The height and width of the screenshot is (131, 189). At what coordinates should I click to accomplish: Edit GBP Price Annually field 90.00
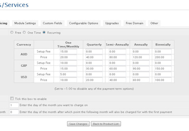141,69
